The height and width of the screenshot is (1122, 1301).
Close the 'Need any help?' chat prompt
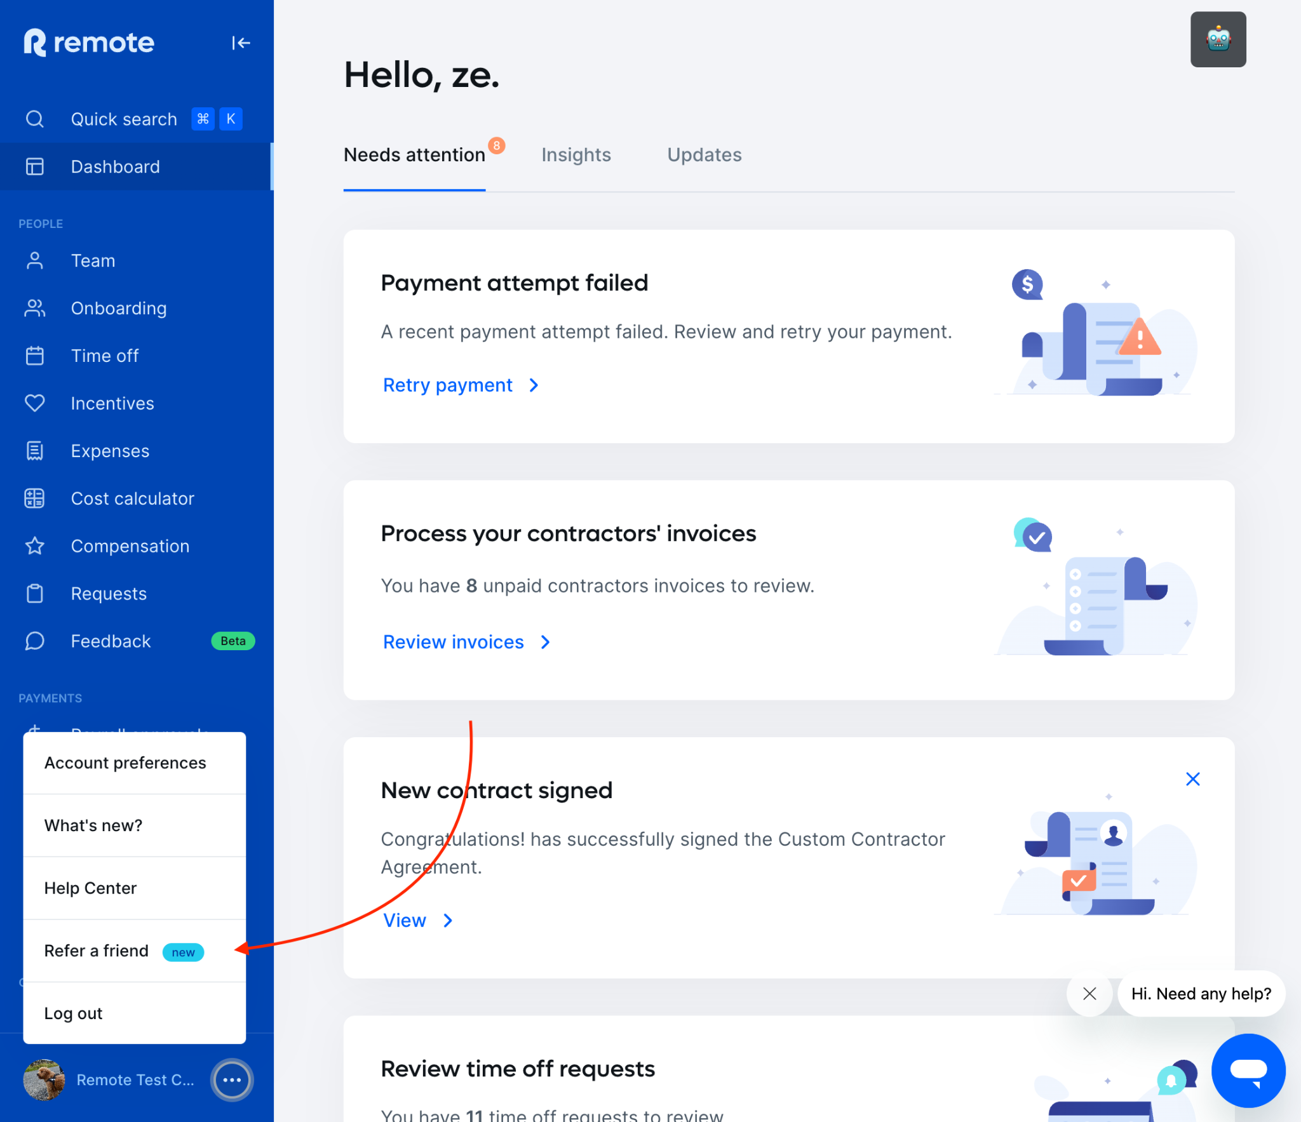click(x=1089, y=994)
